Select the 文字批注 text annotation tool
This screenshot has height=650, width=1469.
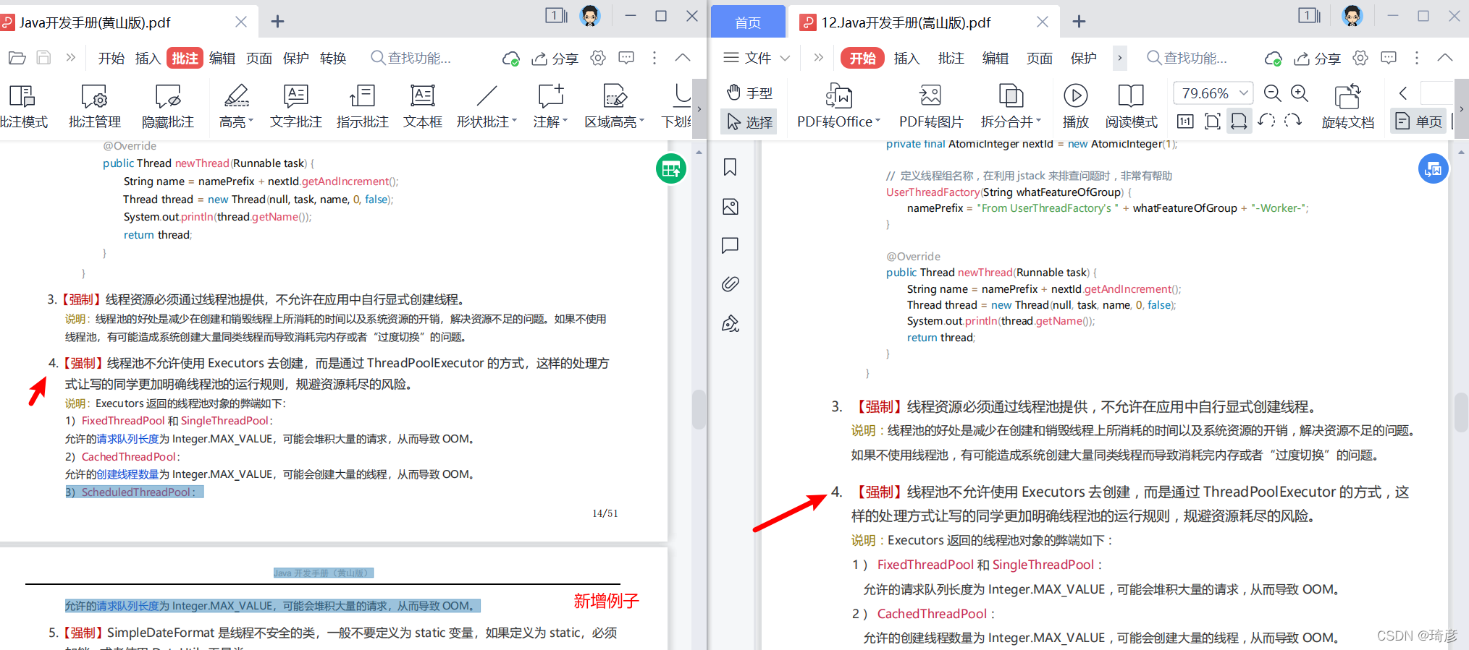[x=295, y=106]
